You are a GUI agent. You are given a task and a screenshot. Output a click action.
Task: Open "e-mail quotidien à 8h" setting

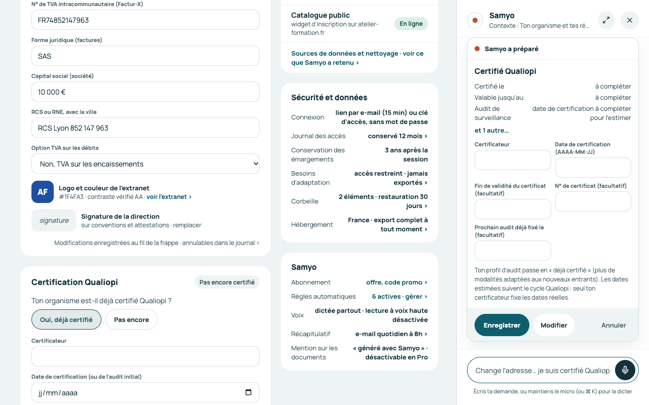pos(391,334)
